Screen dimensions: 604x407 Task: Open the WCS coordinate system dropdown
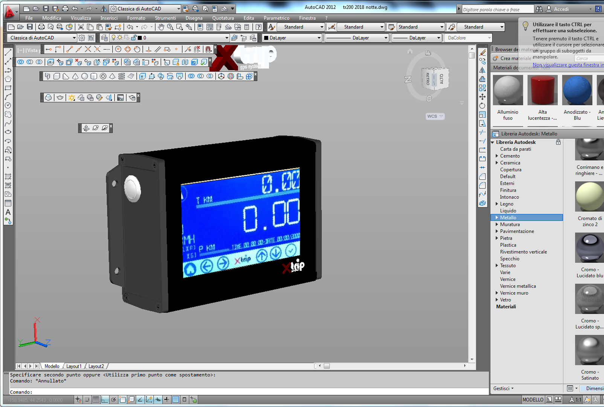(x=435, y=116)
